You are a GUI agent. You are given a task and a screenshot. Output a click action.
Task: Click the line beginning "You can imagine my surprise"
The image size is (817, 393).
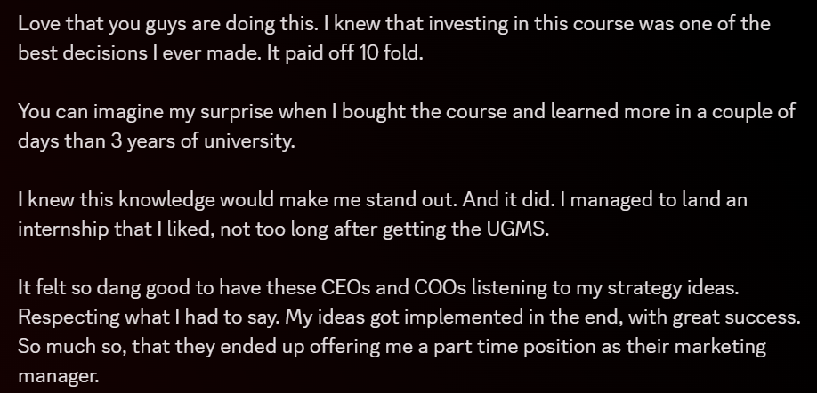407,112
